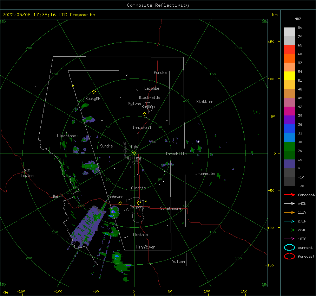
Task: Click the cyan 27ZW arrow symbol
Action: [x=289, y=221]
